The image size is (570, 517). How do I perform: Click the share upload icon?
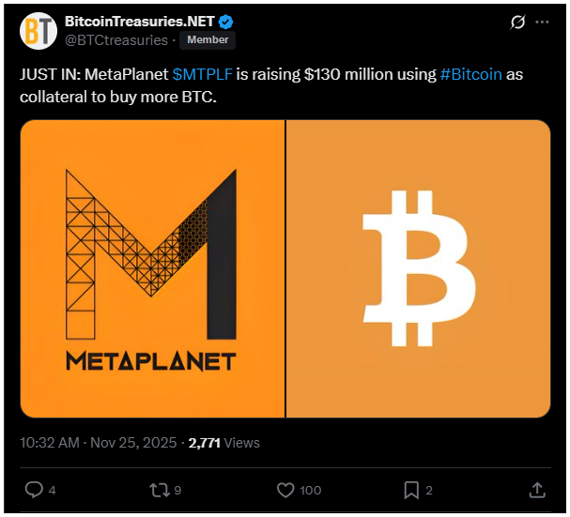click(x=537, y=489)
